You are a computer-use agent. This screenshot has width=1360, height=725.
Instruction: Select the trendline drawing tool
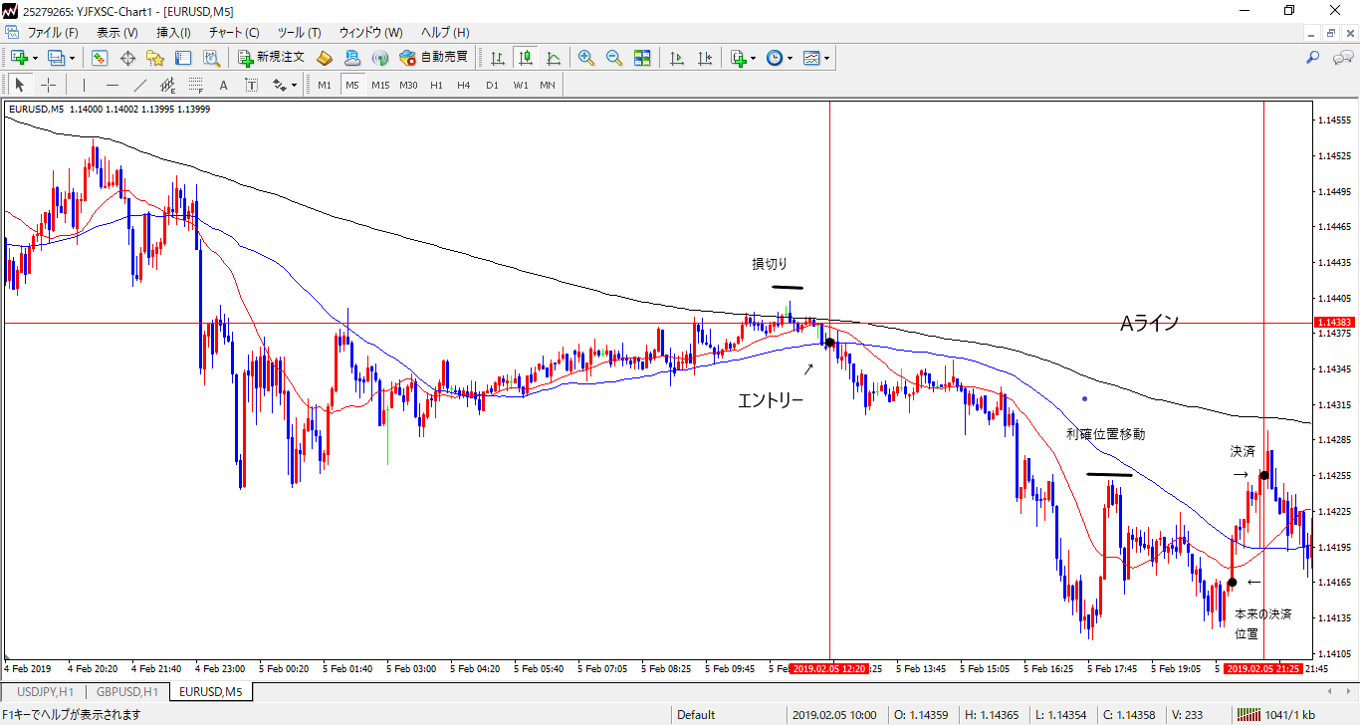pyautogui.click(x=139, y=85)
